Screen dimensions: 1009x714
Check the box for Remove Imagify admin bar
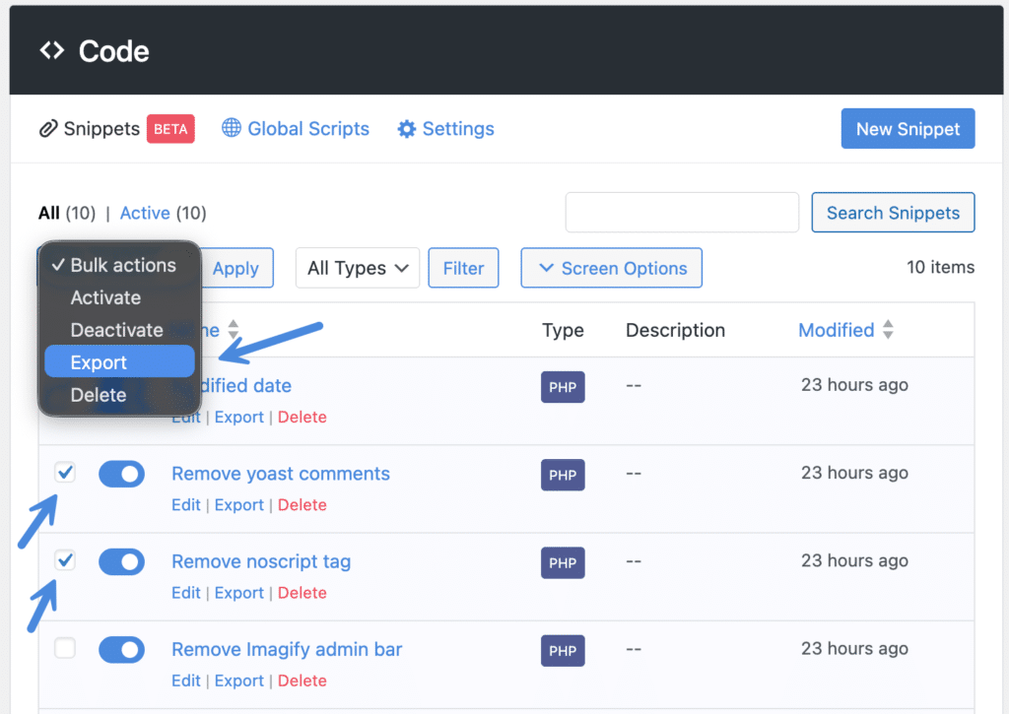[x=64, y=648]
